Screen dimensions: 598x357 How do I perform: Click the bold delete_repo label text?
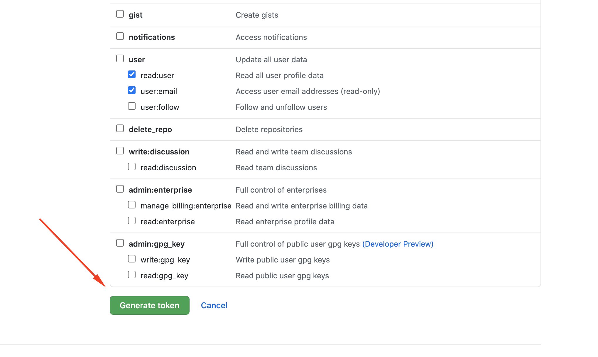[150, 129]
